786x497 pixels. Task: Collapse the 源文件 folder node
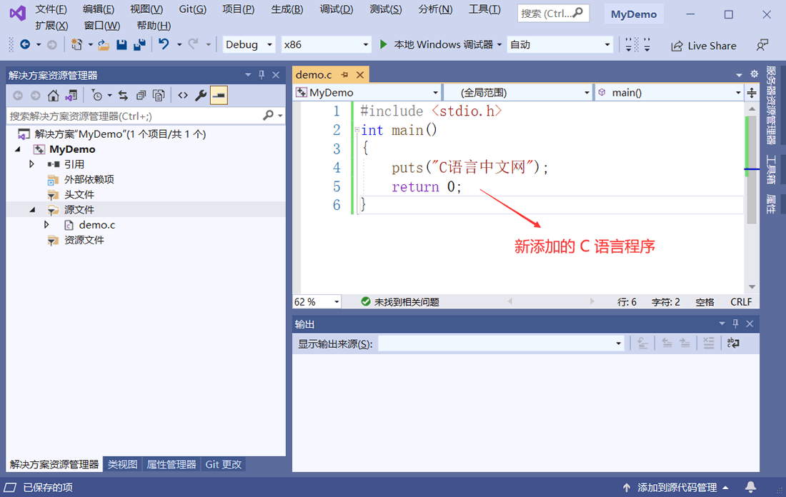31,209
